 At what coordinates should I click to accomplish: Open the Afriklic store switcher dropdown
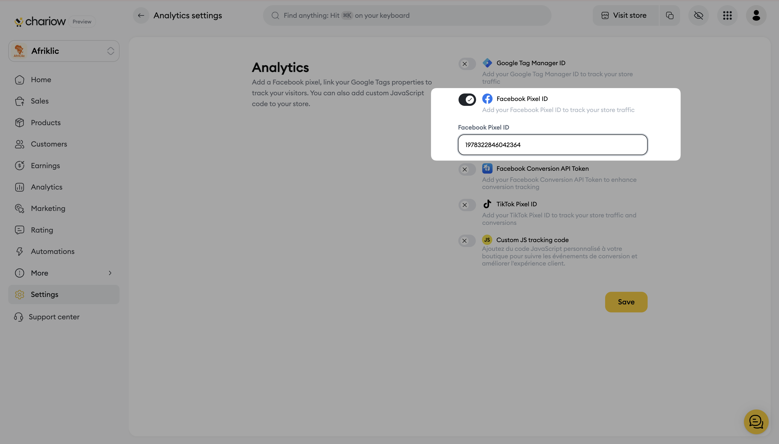pyautogui.click(x=64, y=51)
